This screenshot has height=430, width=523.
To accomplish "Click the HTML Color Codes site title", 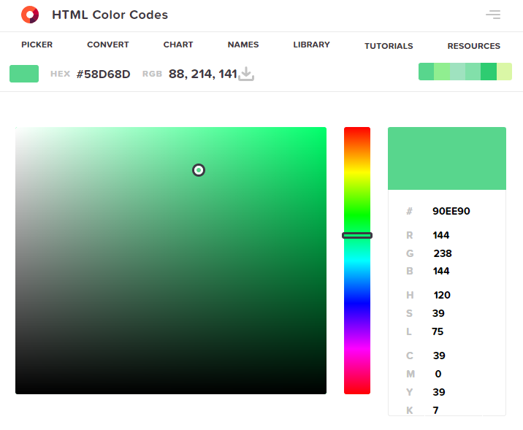I will (x=110, y=15).
